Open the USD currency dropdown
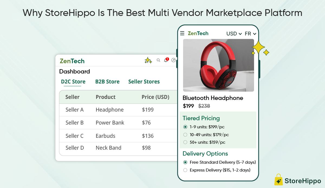 234,34
